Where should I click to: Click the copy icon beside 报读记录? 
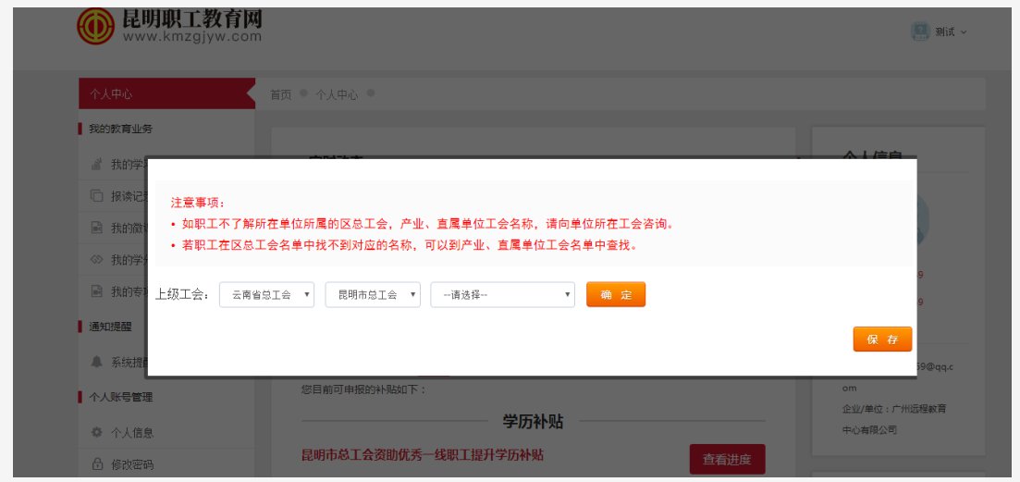coord(96,196)
